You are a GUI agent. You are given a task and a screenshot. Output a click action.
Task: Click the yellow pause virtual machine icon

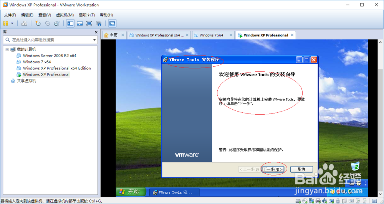click(x=6, y=23)
